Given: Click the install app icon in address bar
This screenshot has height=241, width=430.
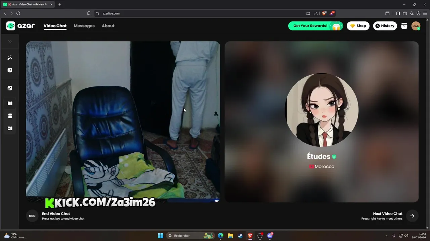Looking at the screenshot, I should point(308,13).
